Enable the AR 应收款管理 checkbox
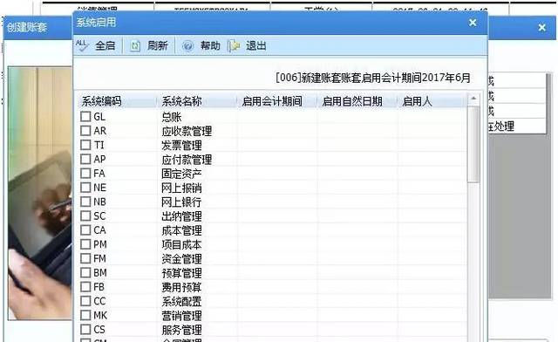The width and height of the screenshot is (558, 342). [85, 131]
